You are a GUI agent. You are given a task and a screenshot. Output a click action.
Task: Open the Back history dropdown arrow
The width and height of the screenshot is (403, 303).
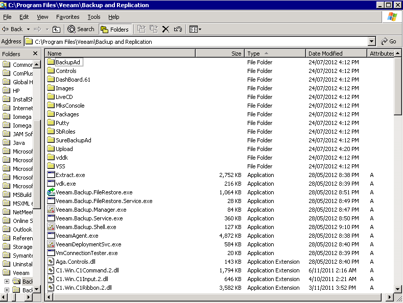click(x=28, y=29)
